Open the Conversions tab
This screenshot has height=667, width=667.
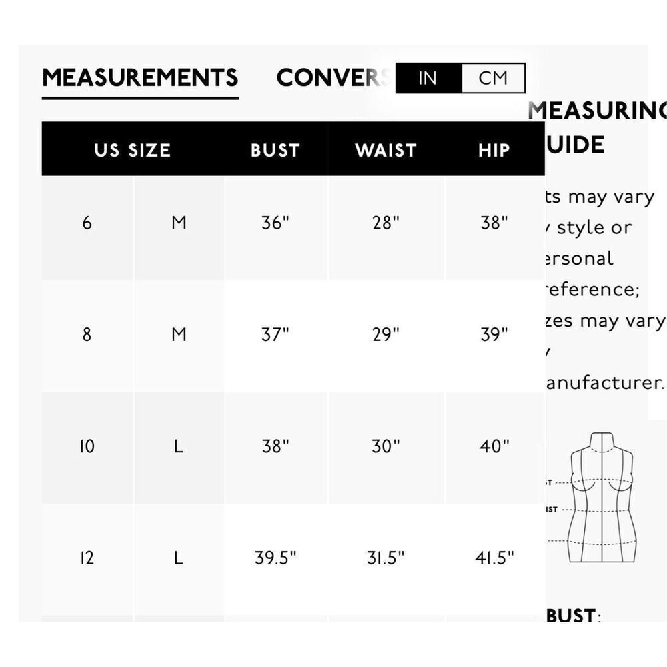point(333,77)
